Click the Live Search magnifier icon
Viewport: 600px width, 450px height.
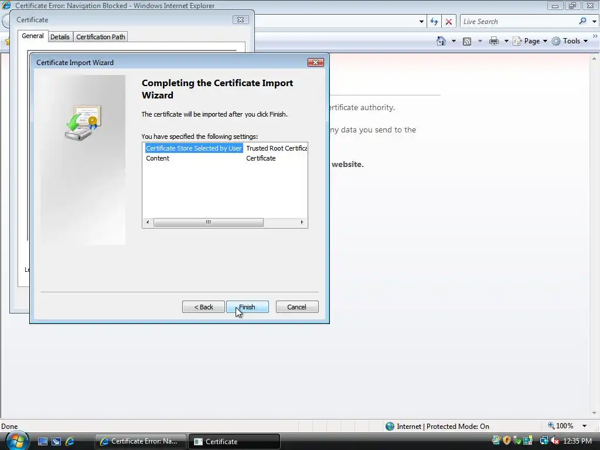583,21
